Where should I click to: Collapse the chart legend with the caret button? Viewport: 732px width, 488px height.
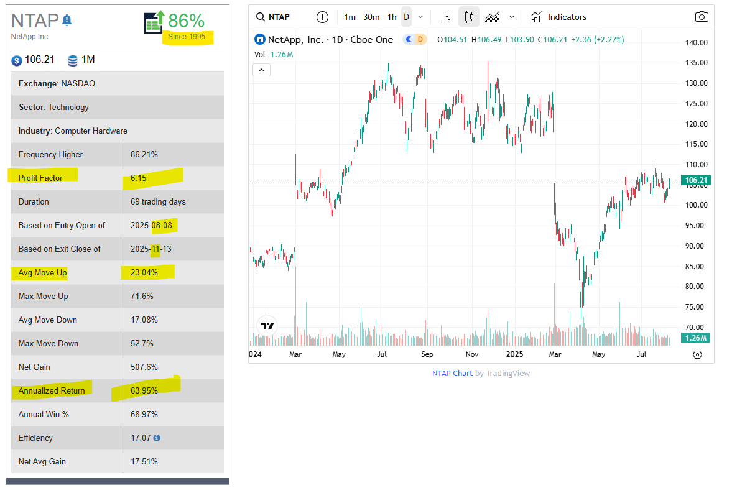point(262,70)
